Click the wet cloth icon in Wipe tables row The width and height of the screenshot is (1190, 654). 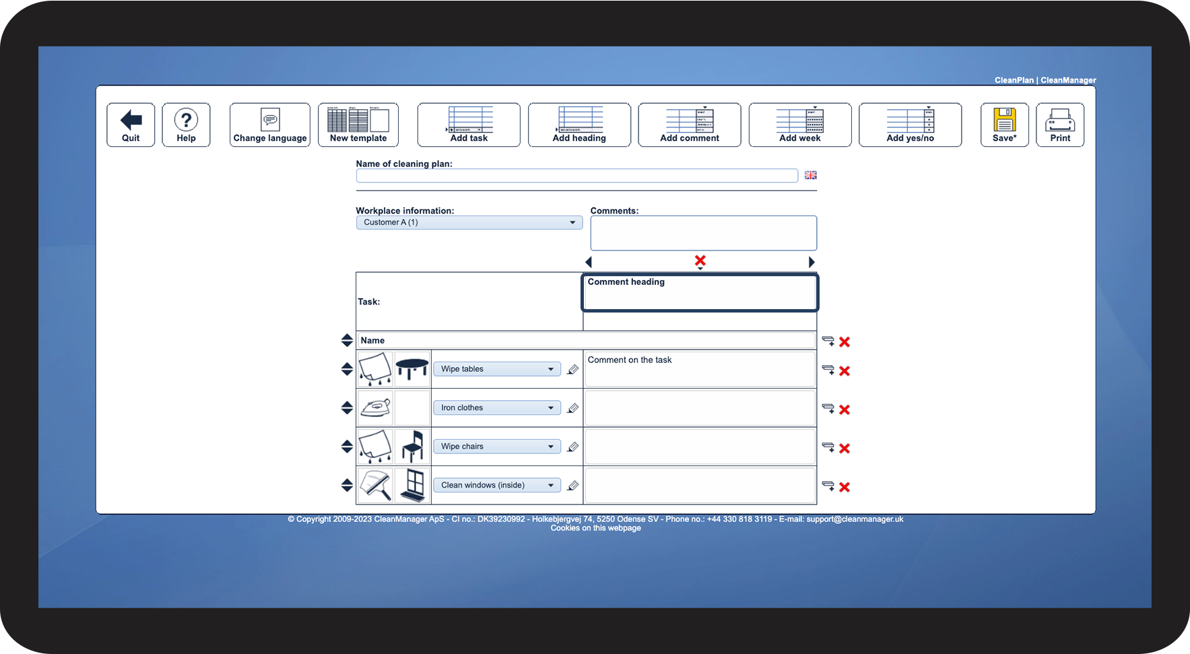click(375, 369)
